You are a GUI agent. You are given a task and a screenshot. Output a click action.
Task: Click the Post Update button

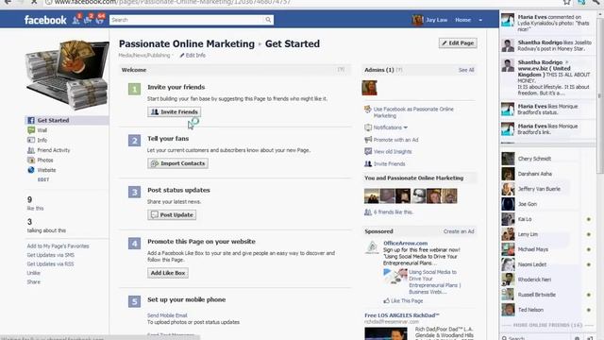(172, 214)
